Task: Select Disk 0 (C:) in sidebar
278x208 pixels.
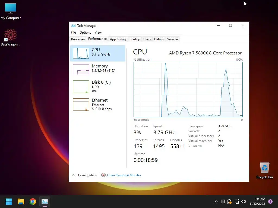Action: (x=98, y=86)
